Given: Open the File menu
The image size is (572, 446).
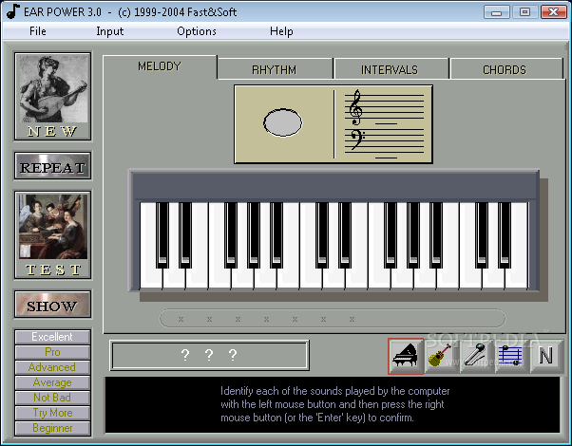Looking at the screenshot, I should coord(38,31).
